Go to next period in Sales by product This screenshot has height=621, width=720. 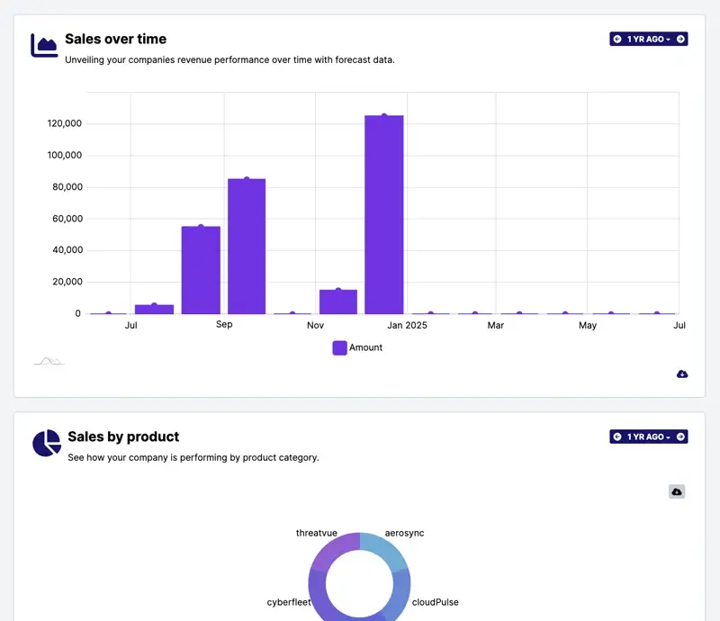pyautogui.click(x=680, y=436)
